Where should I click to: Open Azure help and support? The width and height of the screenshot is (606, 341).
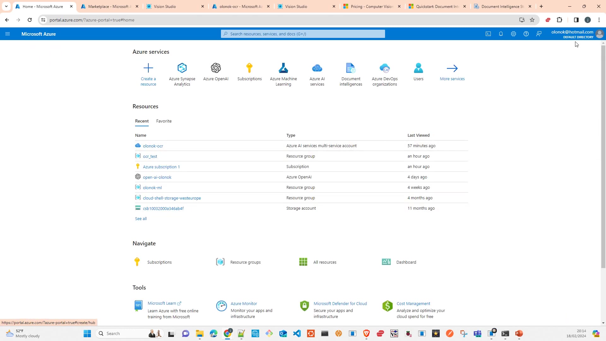pyautogui.click(x=526, y=34)
